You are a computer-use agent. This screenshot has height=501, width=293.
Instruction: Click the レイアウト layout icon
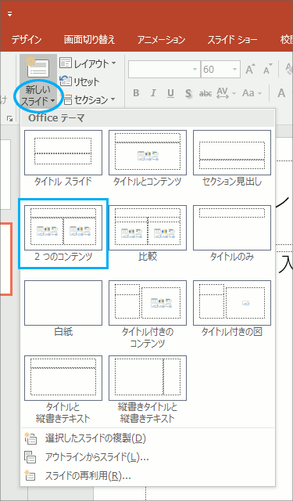[x=66, y=63]
